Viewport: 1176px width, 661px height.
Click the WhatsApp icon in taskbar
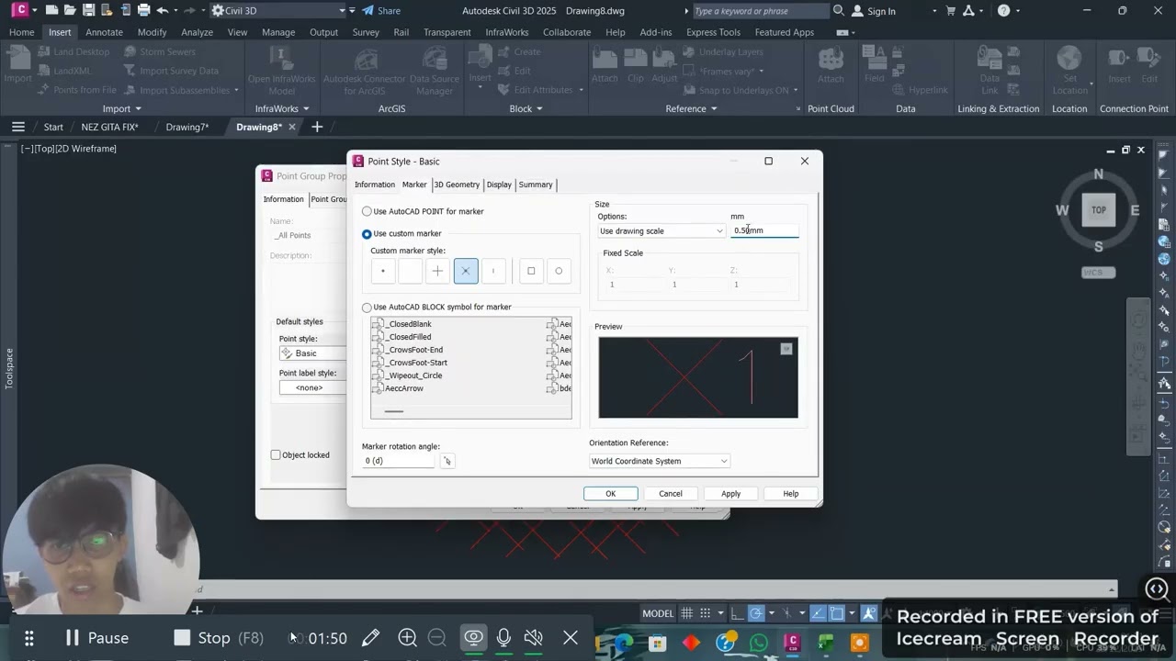tap(759, 643)
